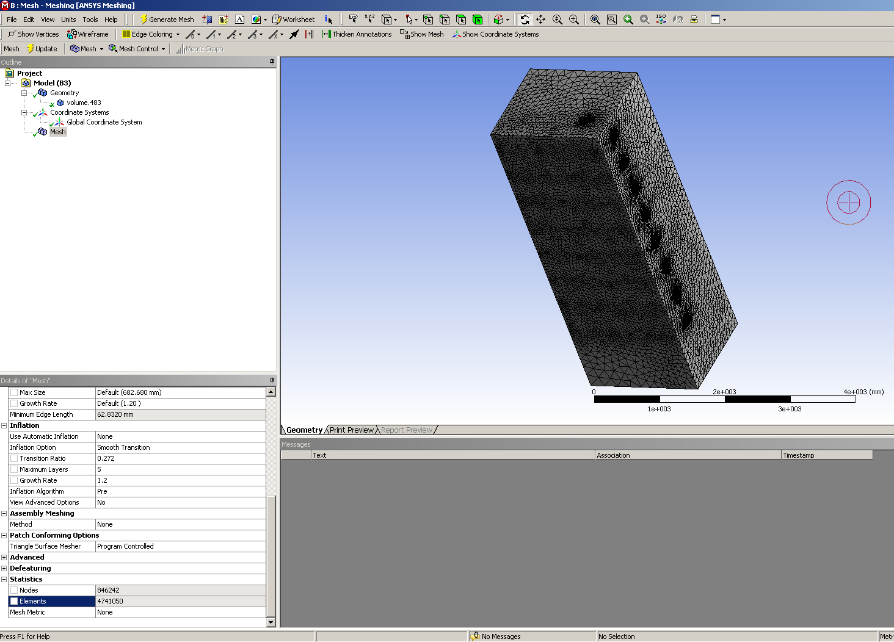Open the Worksheet view
Image resolution: width=894 pixels, height=642 pixels.
294,20
